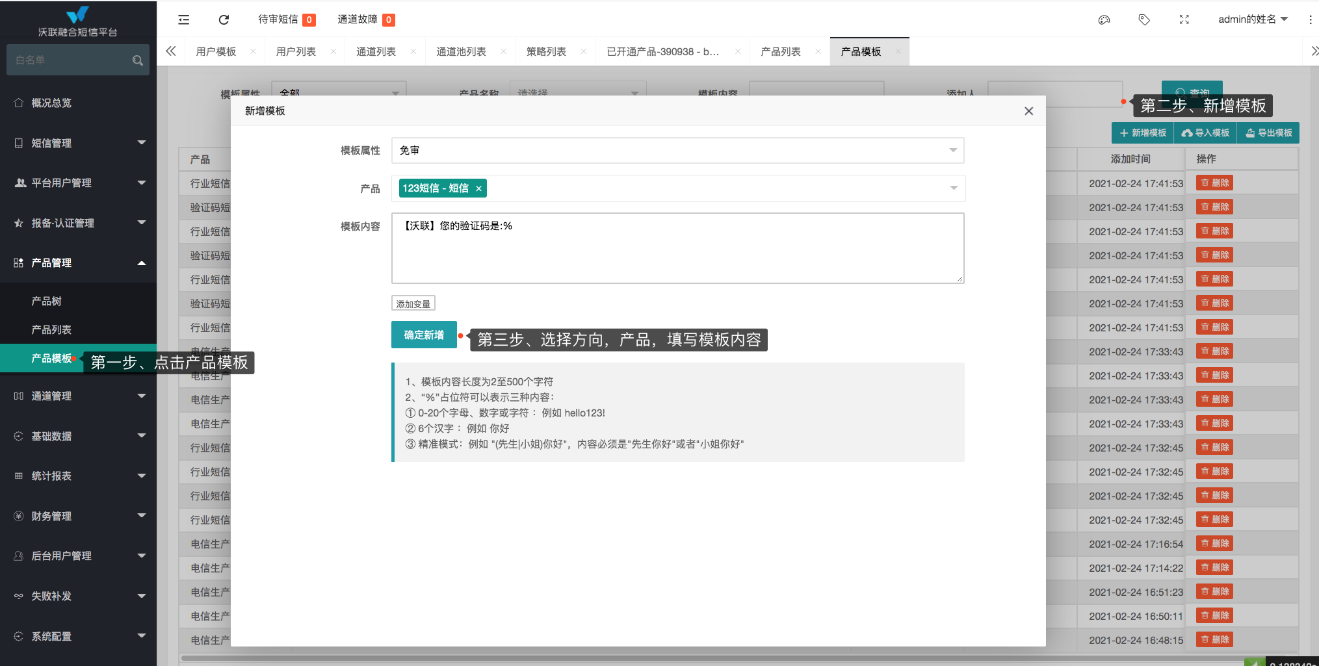This screenshot has width=1319, height=666.
Task: Open the vertical more-options icon
Action: (x=1311, y=19)
